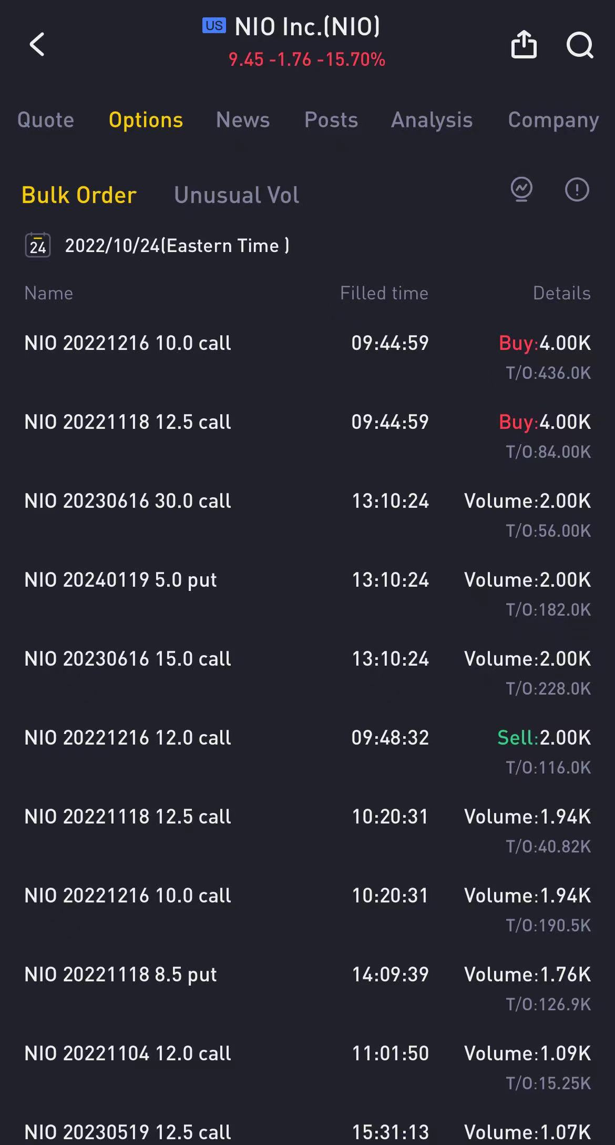Image resolution: width=615 pixels, height=1145 pixels.
Task: Open NIO 20230616 30.0 call order
Action: (307, 514)
